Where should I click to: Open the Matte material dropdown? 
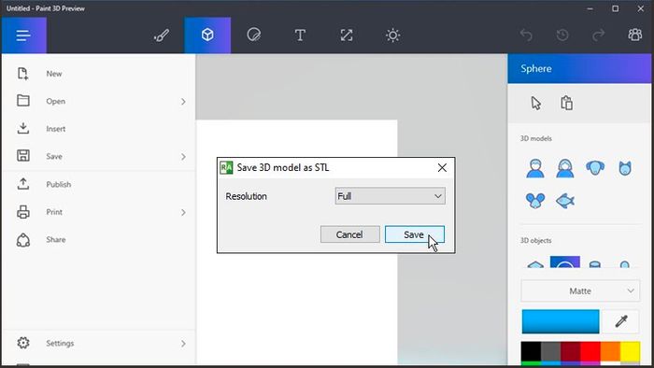tap(580, 290)
